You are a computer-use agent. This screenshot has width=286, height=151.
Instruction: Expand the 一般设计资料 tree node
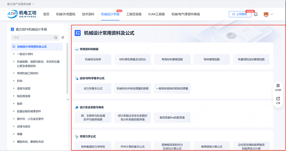(14, 54)
